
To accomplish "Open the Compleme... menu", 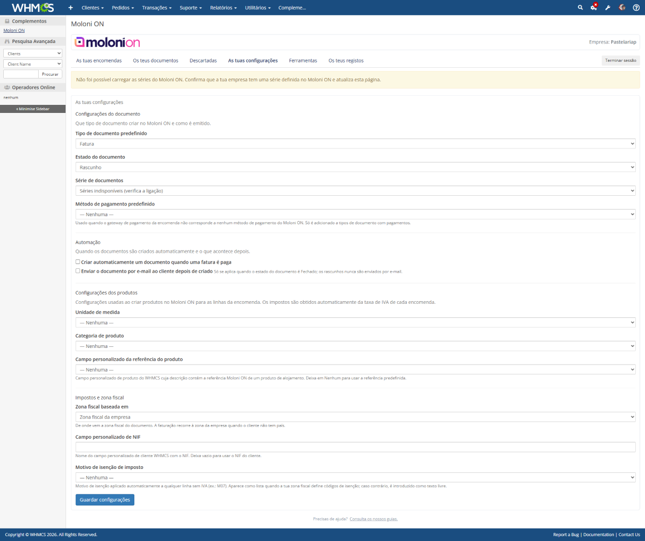I will pyautogui.click(x=292, y=8).
